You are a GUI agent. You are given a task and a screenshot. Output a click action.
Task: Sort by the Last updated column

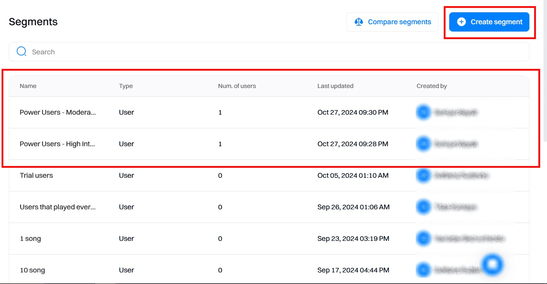click(x=335, y=86)
